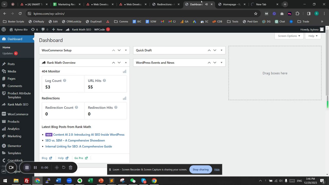
Task: Show the Log Count help tooltip
Action: tap(65, 80)
